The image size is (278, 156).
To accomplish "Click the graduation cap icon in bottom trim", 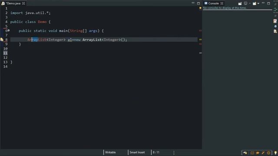I will (258, 153).
